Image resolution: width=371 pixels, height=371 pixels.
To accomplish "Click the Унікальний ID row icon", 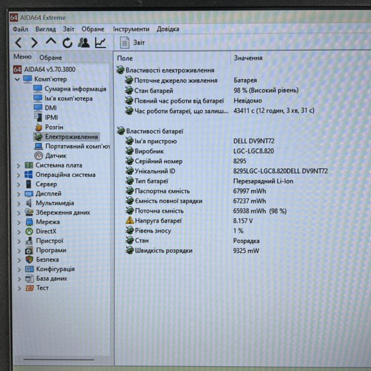I will point(129,171).
